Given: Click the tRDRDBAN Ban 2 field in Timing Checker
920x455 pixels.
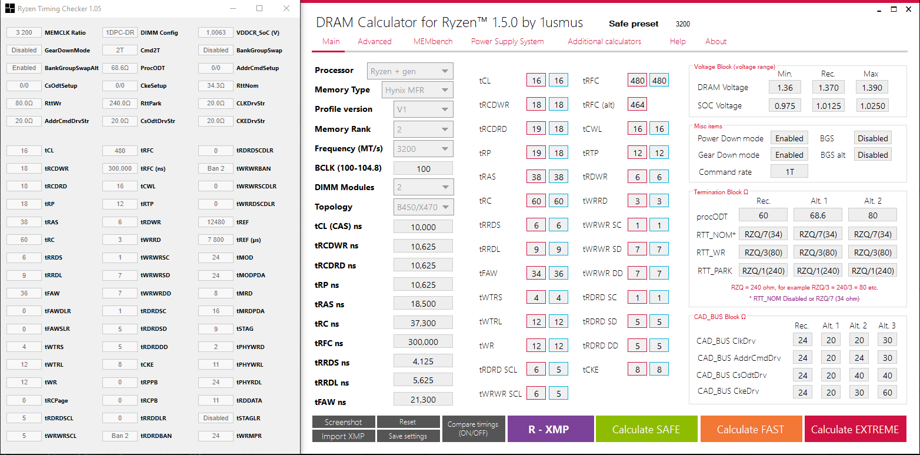Looking at the screenshot, I should tap(120, 436).
